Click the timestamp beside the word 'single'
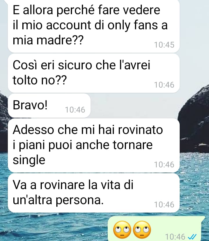 [x=164, y=165]
